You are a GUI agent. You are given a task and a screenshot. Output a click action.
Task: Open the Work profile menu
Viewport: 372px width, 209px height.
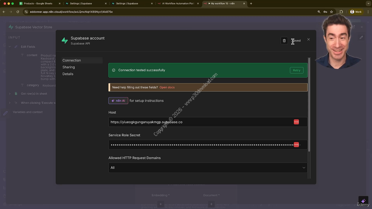[356, 12]
